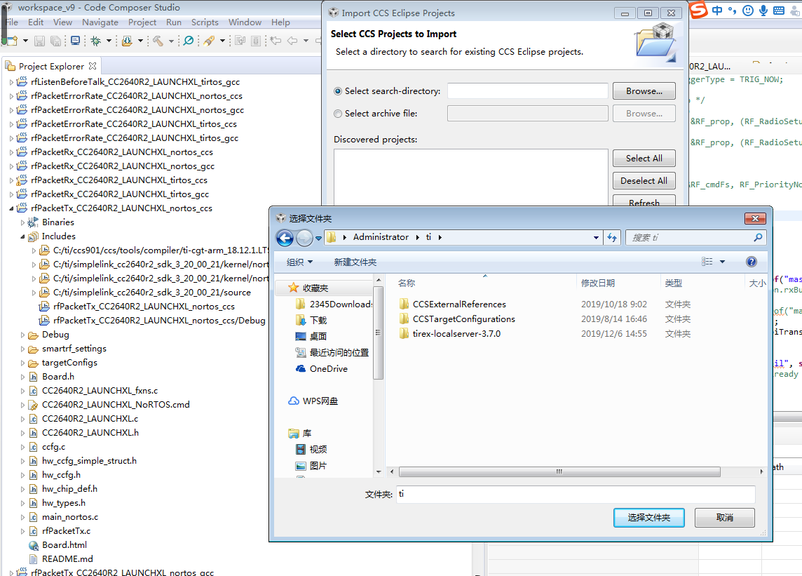802x576 pixels.
Task: Click the new project wizard toolbar icon
Action: pyautogui.click(x=13, y=41)
